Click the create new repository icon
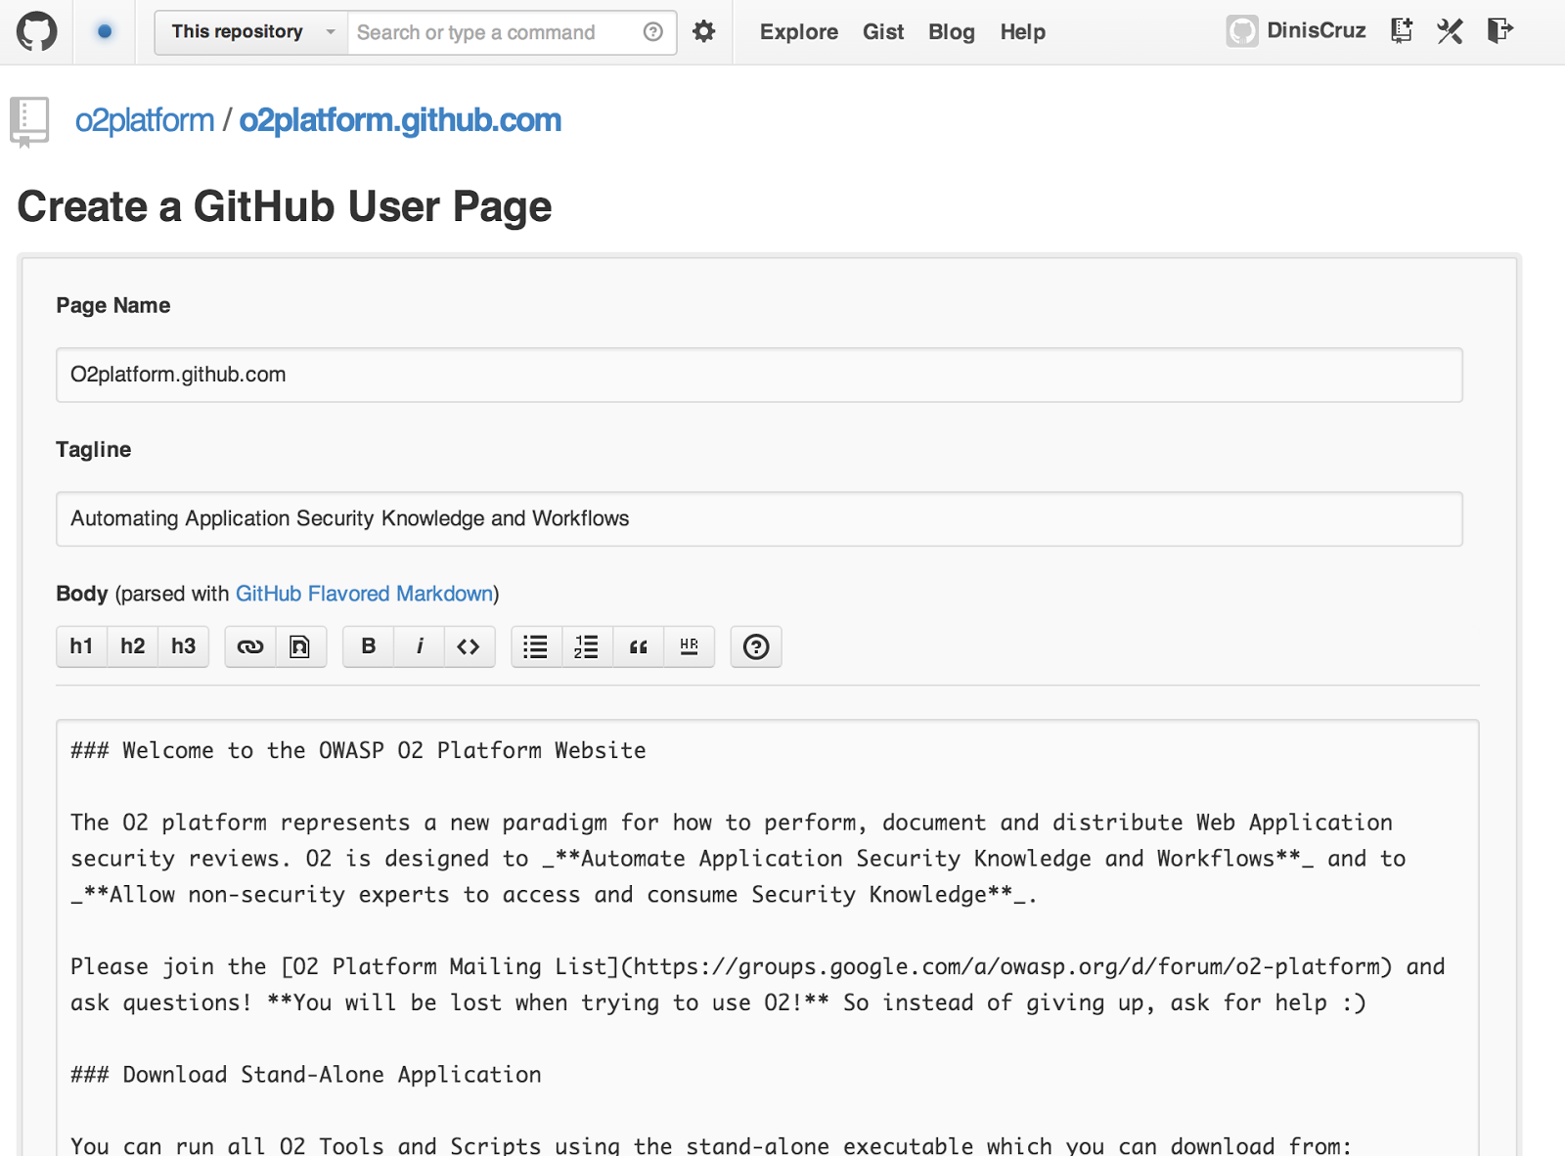The width and height of the screenshot is (1565, 1156). (x=1401, y=31)
